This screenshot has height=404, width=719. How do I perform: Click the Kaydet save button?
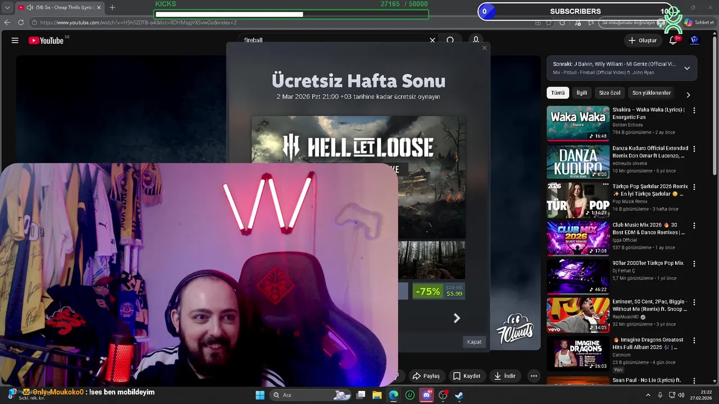[x=467, y=376]
